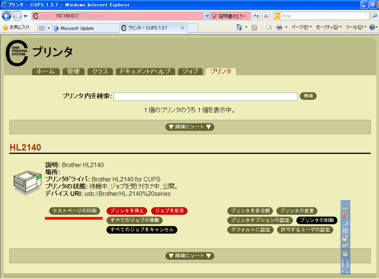Select the プリンタ printers tab

[221, 72]
